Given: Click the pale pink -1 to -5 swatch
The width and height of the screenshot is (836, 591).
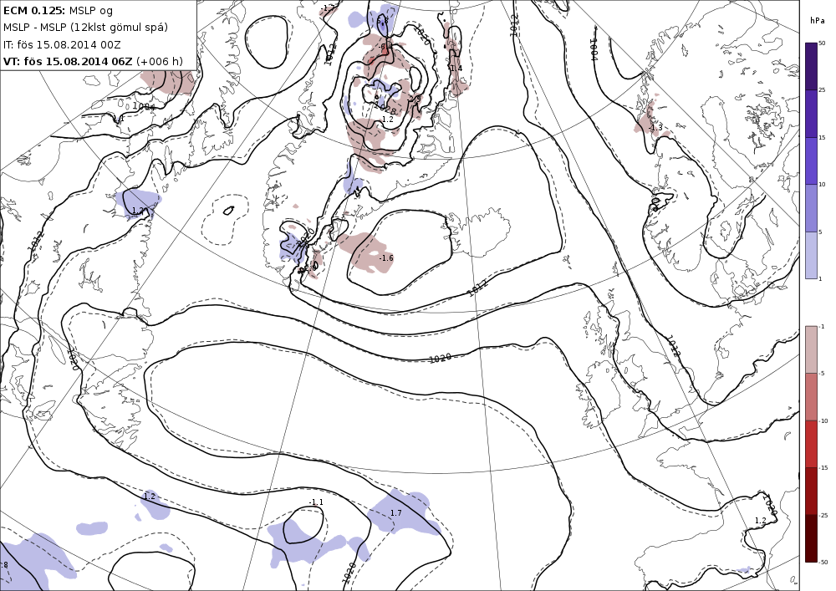Looking at the screenshot, I should (x=810, y=349).
